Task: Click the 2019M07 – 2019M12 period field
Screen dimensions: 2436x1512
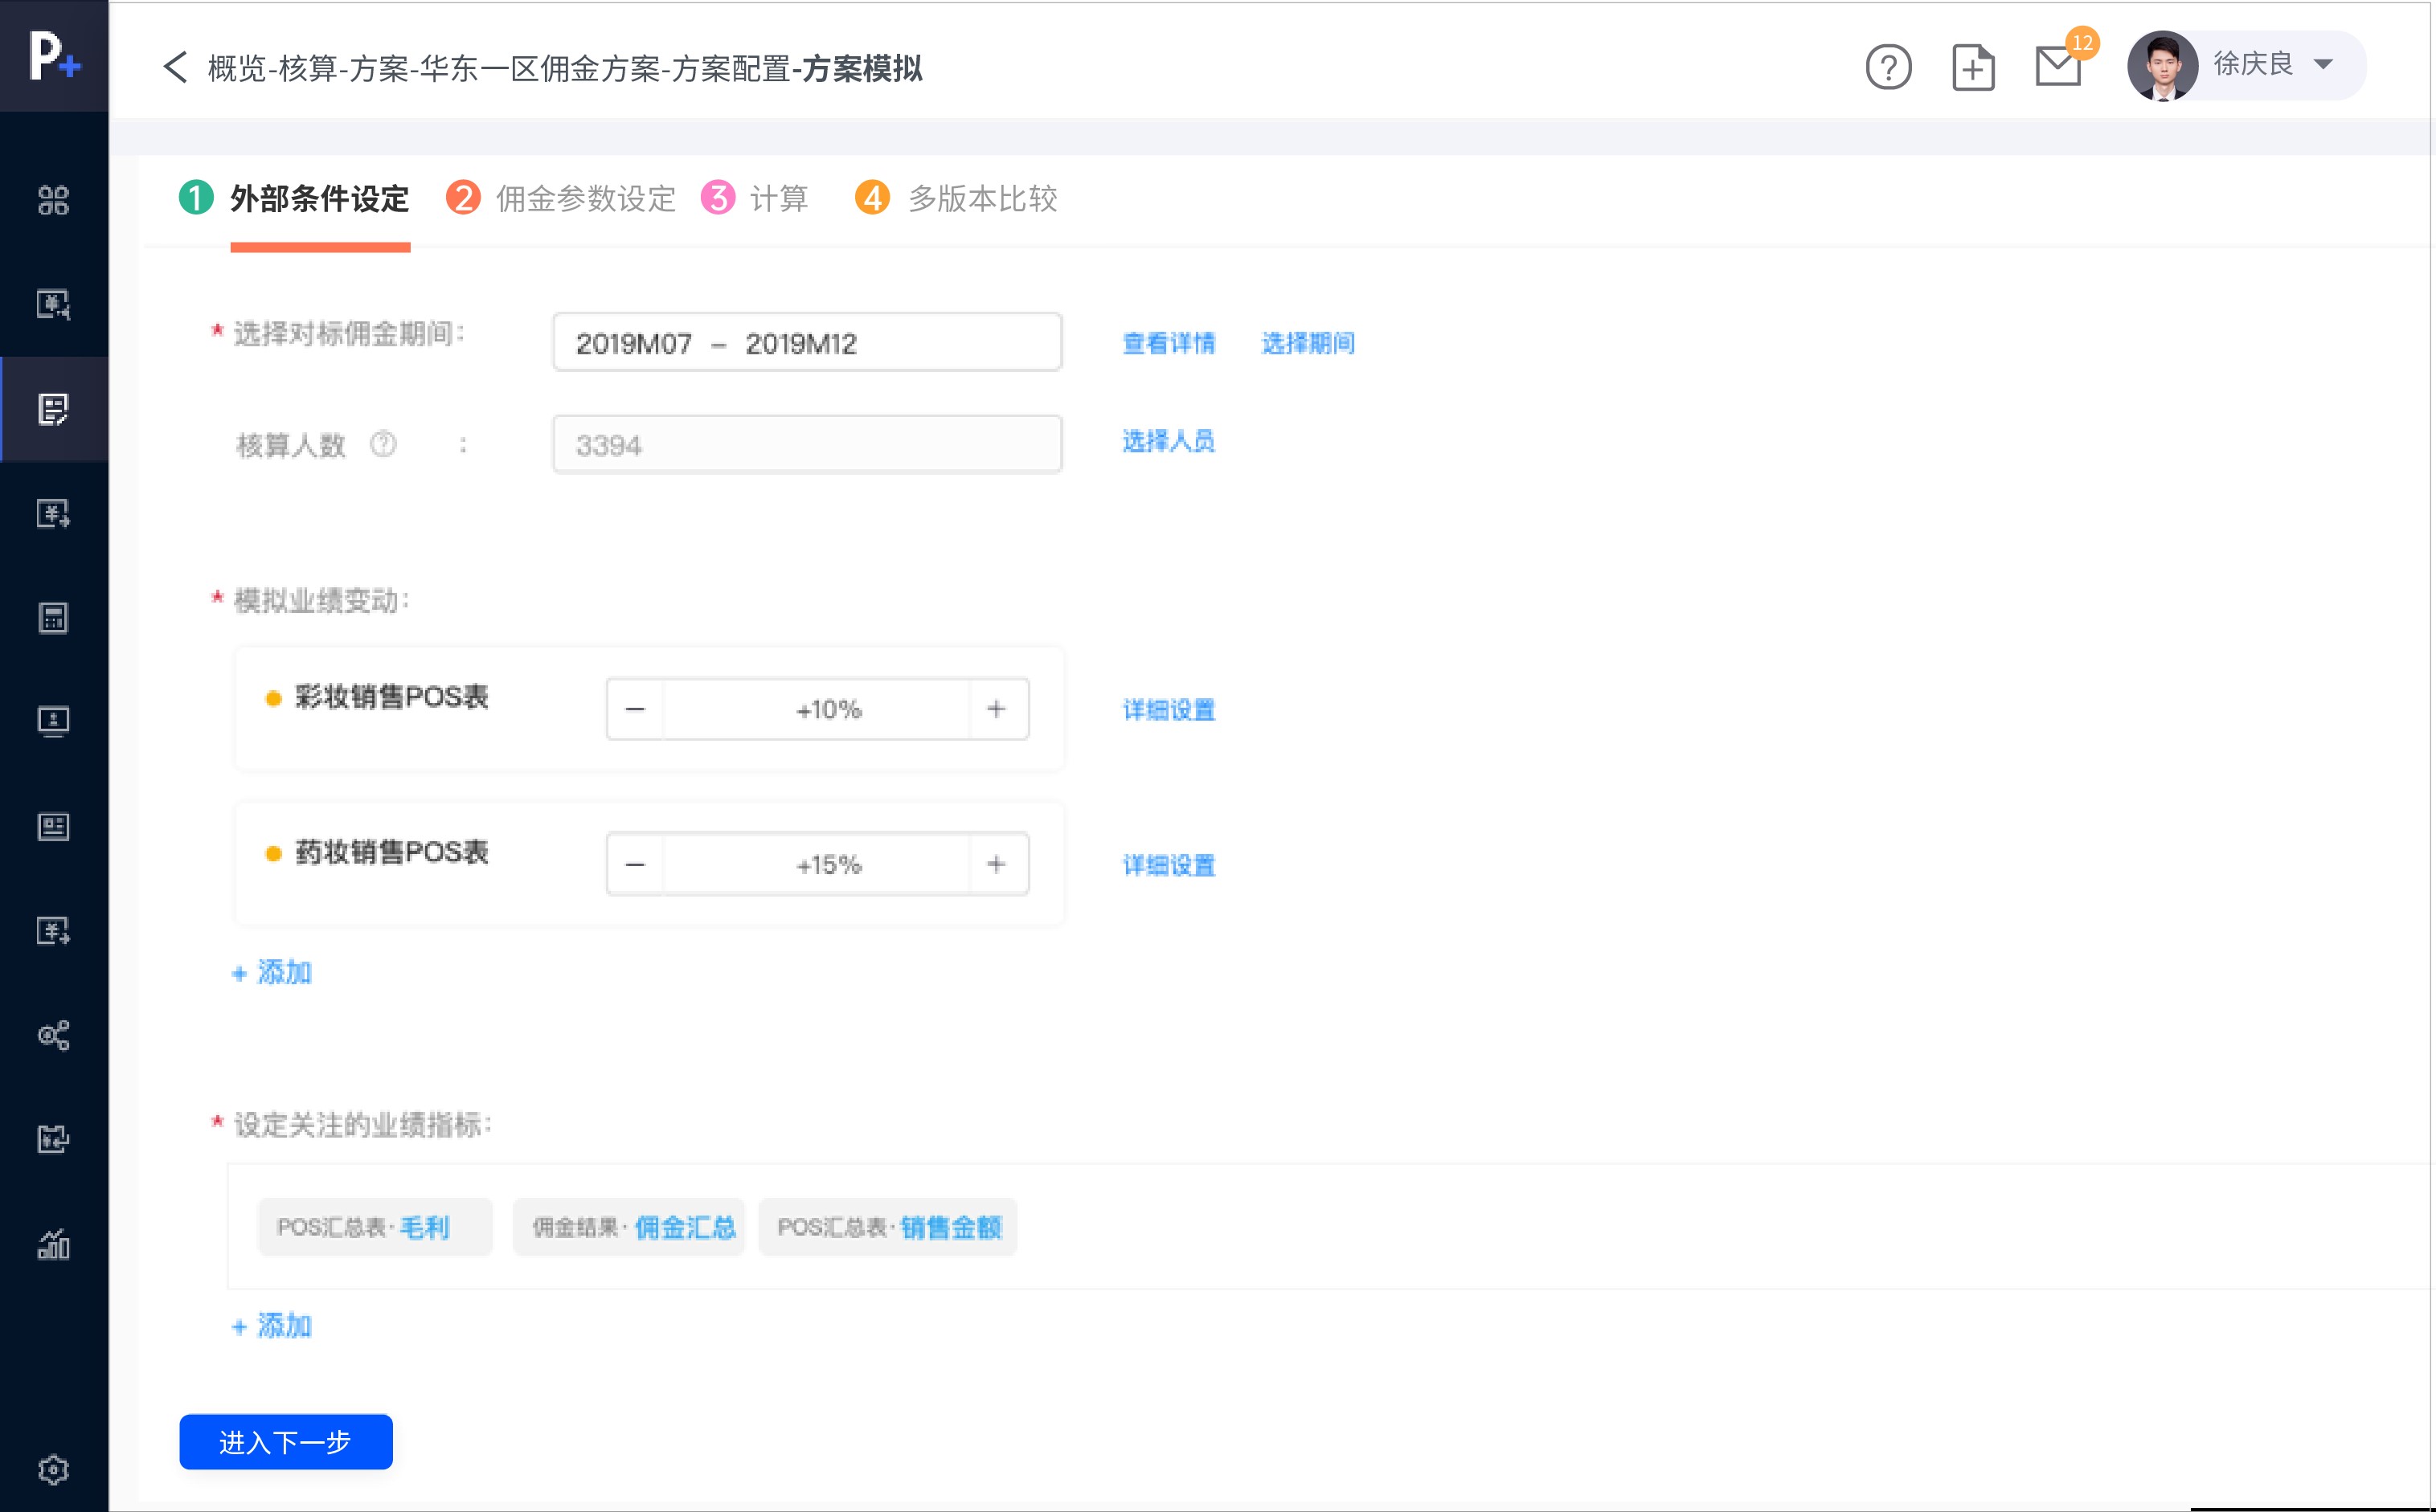Action: pyautogui.click(x=806, y=342)
